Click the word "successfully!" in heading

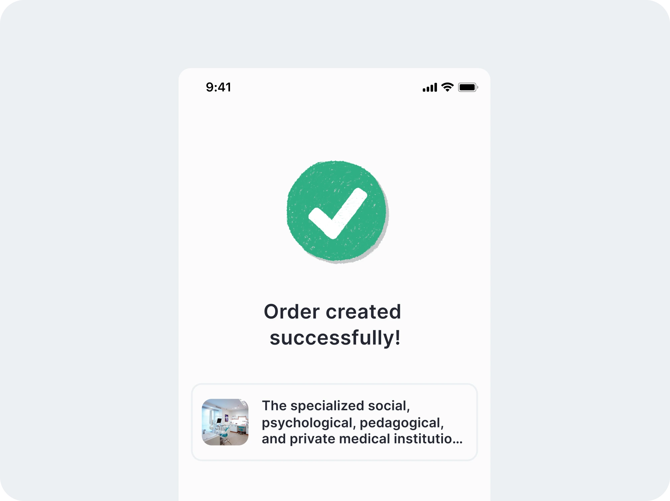[x=335, y=337]
